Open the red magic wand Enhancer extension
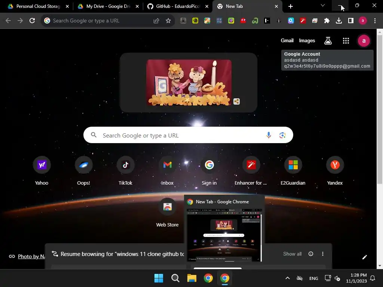The width and height of the screenshot is (383, 287). pyautogui.click(x=303, y=21)
